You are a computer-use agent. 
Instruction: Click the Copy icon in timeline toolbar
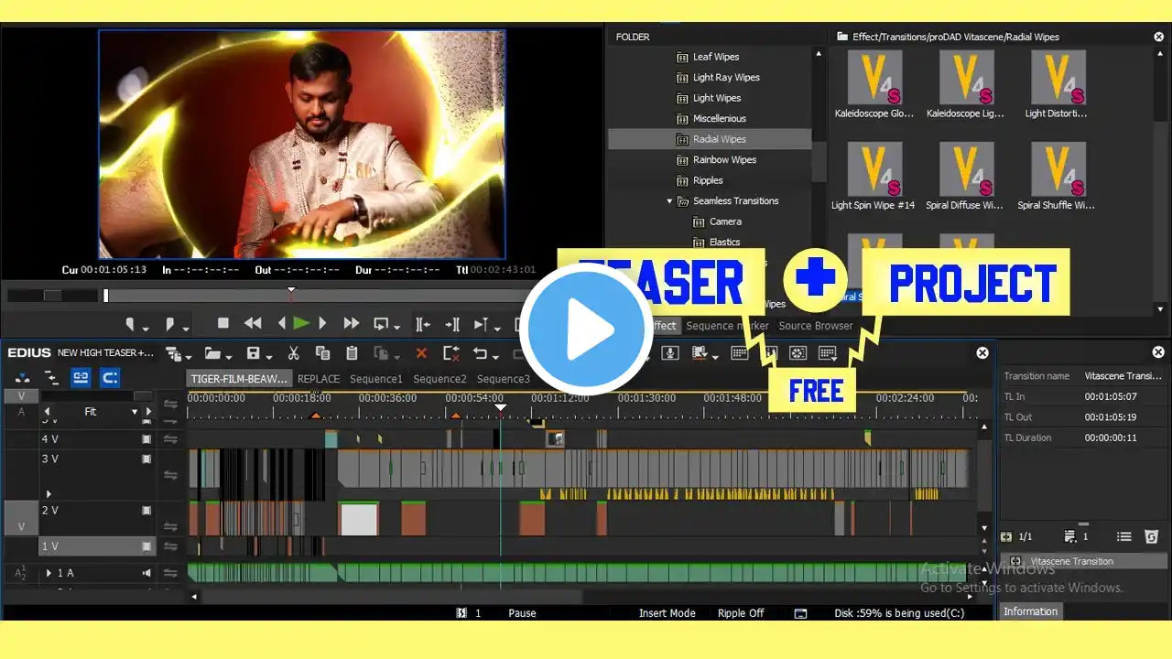[322, 353]
